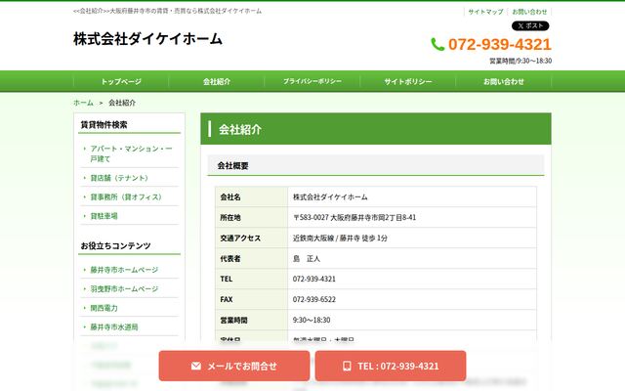Screen dimensions: 625x391
Task: Click the 賃貸物件検索 sidebar heading
Action: coord(104,125)
